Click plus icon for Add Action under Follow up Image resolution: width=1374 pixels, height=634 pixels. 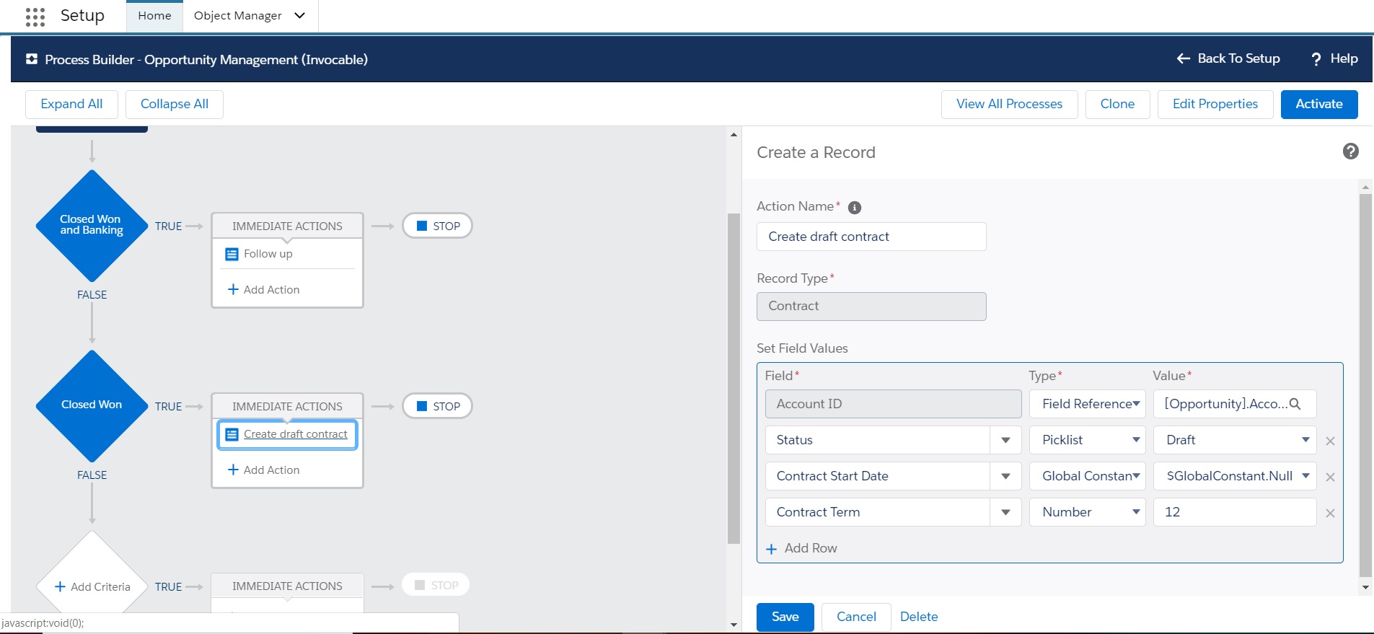coord(233,289)
